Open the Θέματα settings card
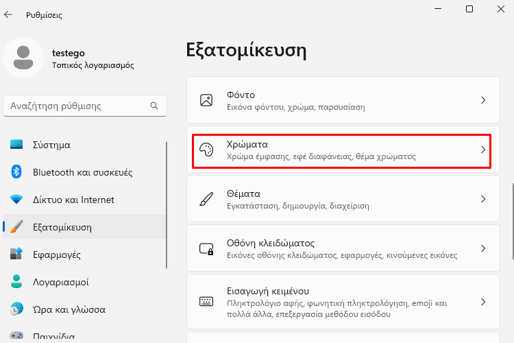The image size is (514, 343). (343, 199)
